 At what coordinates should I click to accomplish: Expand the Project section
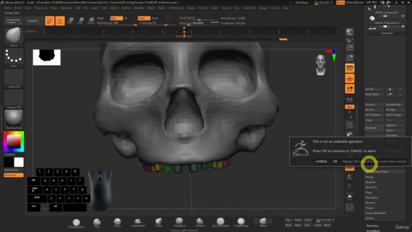point(370,208)
